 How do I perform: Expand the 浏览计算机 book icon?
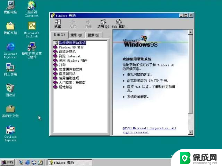pyautogui.click(x=55, y=52)
